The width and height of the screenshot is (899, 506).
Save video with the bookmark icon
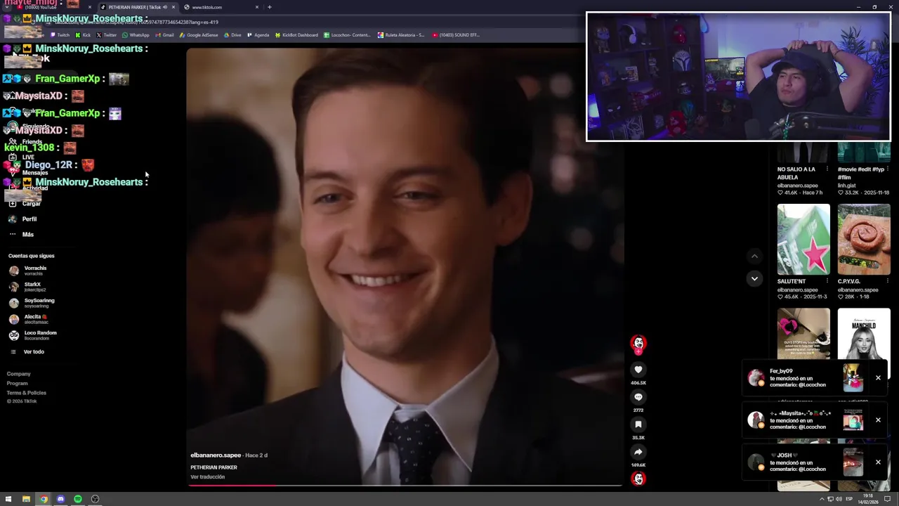click(x=638, y=424)
